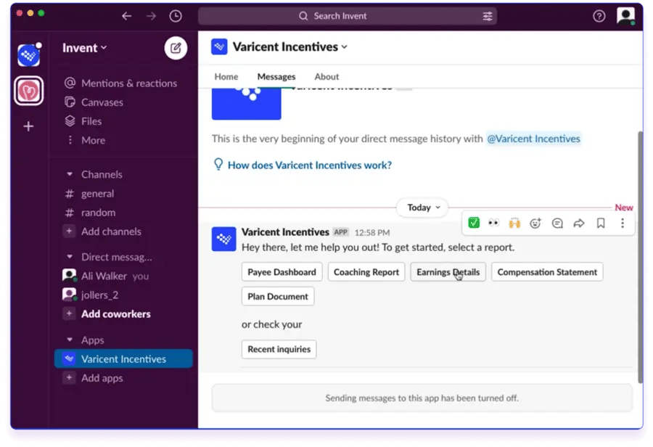653x447 pixels.
Task: Switch to the Varicent workspace icon
Action: [x=29, y=55]
